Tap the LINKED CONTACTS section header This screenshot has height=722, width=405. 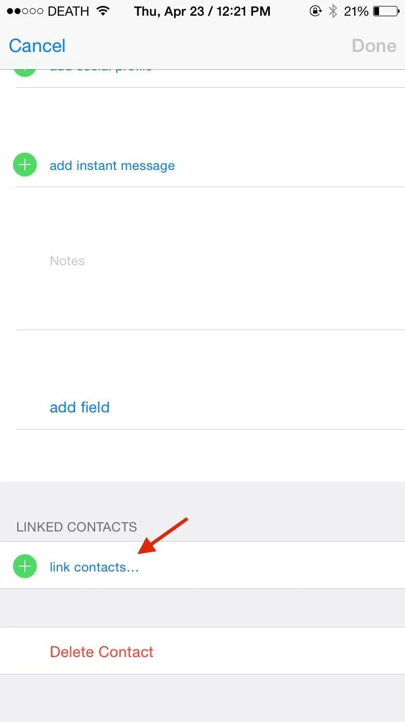click(x=77, y=527)
